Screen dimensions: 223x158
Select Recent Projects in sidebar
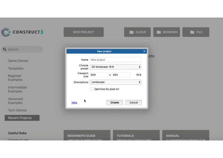22,118
